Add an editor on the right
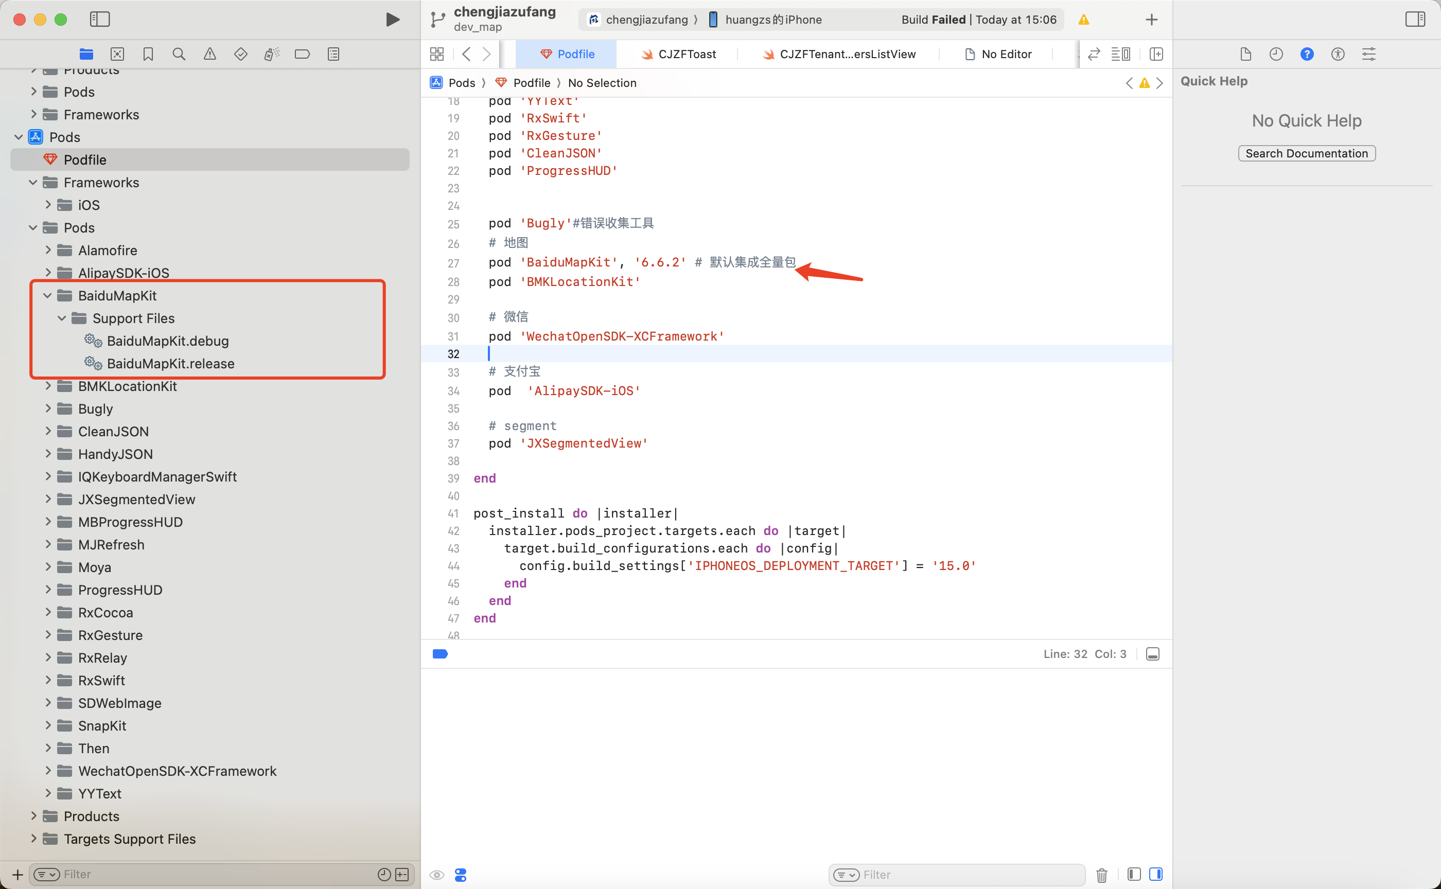This screenshot has height=889, width=1441. [x=1156, y=54]
